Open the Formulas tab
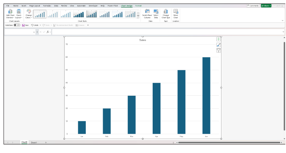The width and height of the screenshot is (286, 153). pyautogui.click(x=47, y=6)
